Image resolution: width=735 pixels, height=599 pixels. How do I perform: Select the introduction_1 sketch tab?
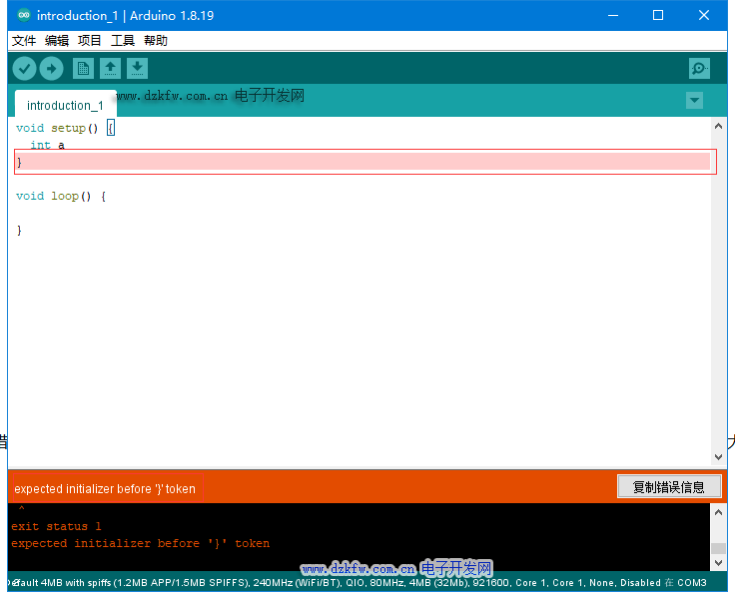(65, 105)
